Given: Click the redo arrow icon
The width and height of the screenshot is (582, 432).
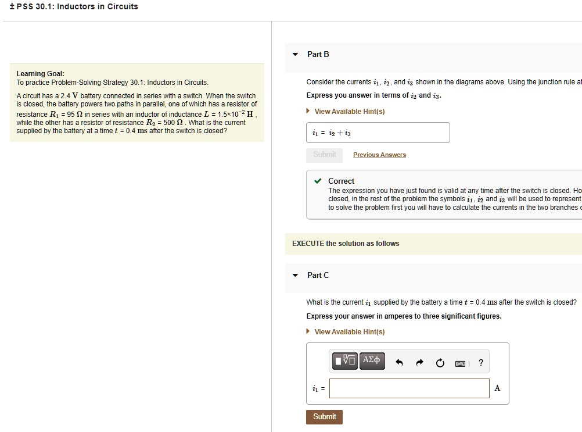Looking at the screenshot, I should point(419,363).
